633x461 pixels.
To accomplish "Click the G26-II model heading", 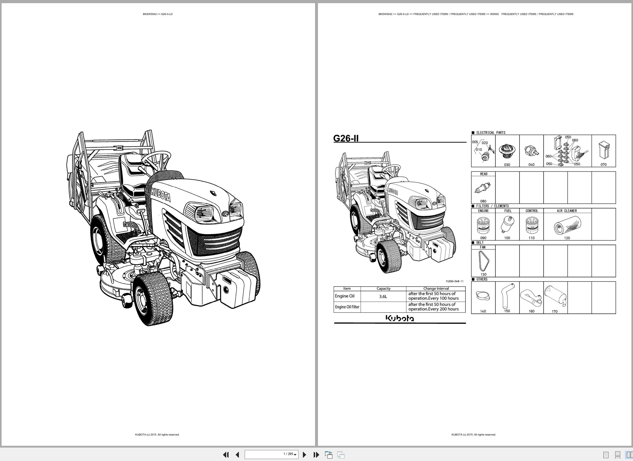I will click(346, 138).
